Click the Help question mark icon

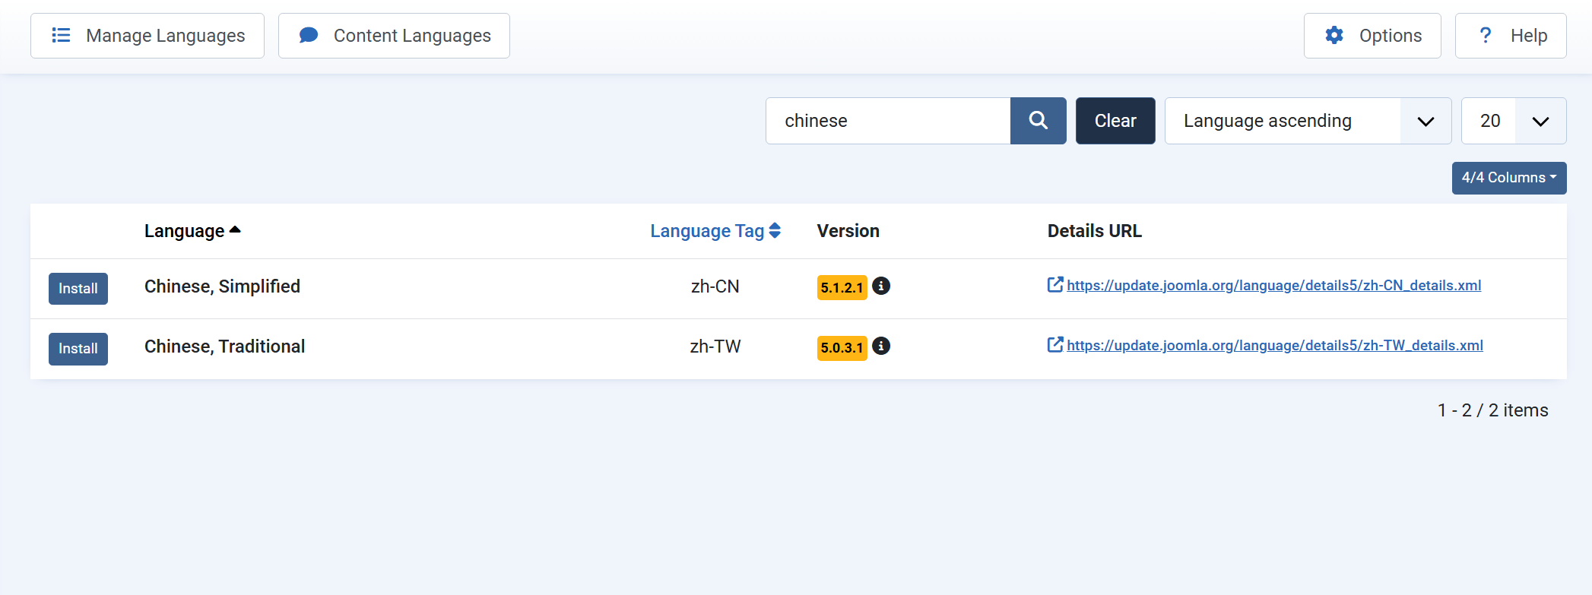[x=1485, y=36]
